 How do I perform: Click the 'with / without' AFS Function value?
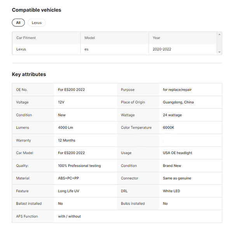[70, 216]
